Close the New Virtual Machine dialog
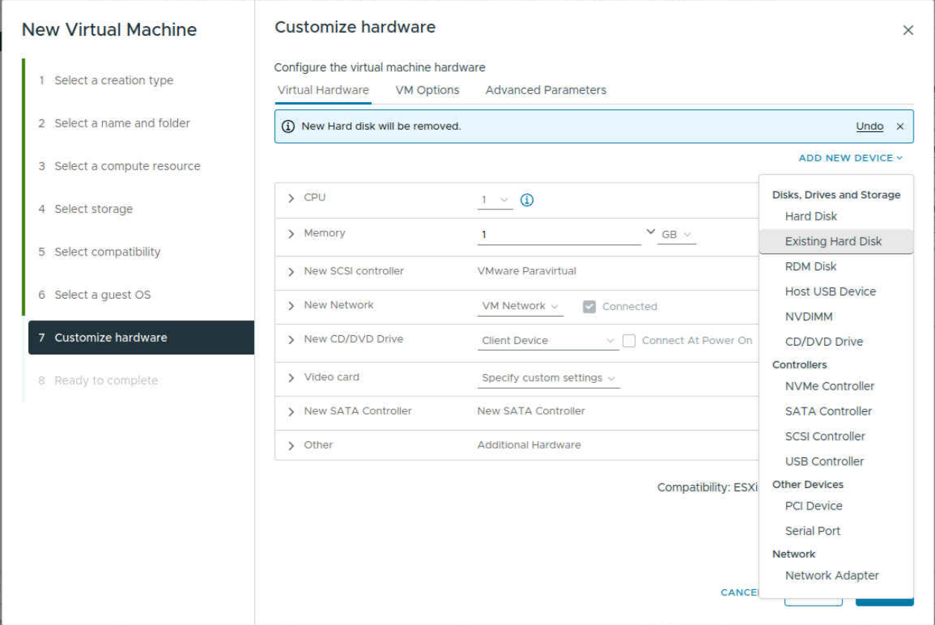This screenshot has height=625, width=935. coord(907,31)
